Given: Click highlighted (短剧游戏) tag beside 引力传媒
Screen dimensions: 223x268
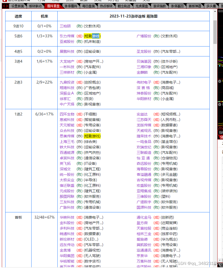Looking at the screenshot, I should 92,36.
